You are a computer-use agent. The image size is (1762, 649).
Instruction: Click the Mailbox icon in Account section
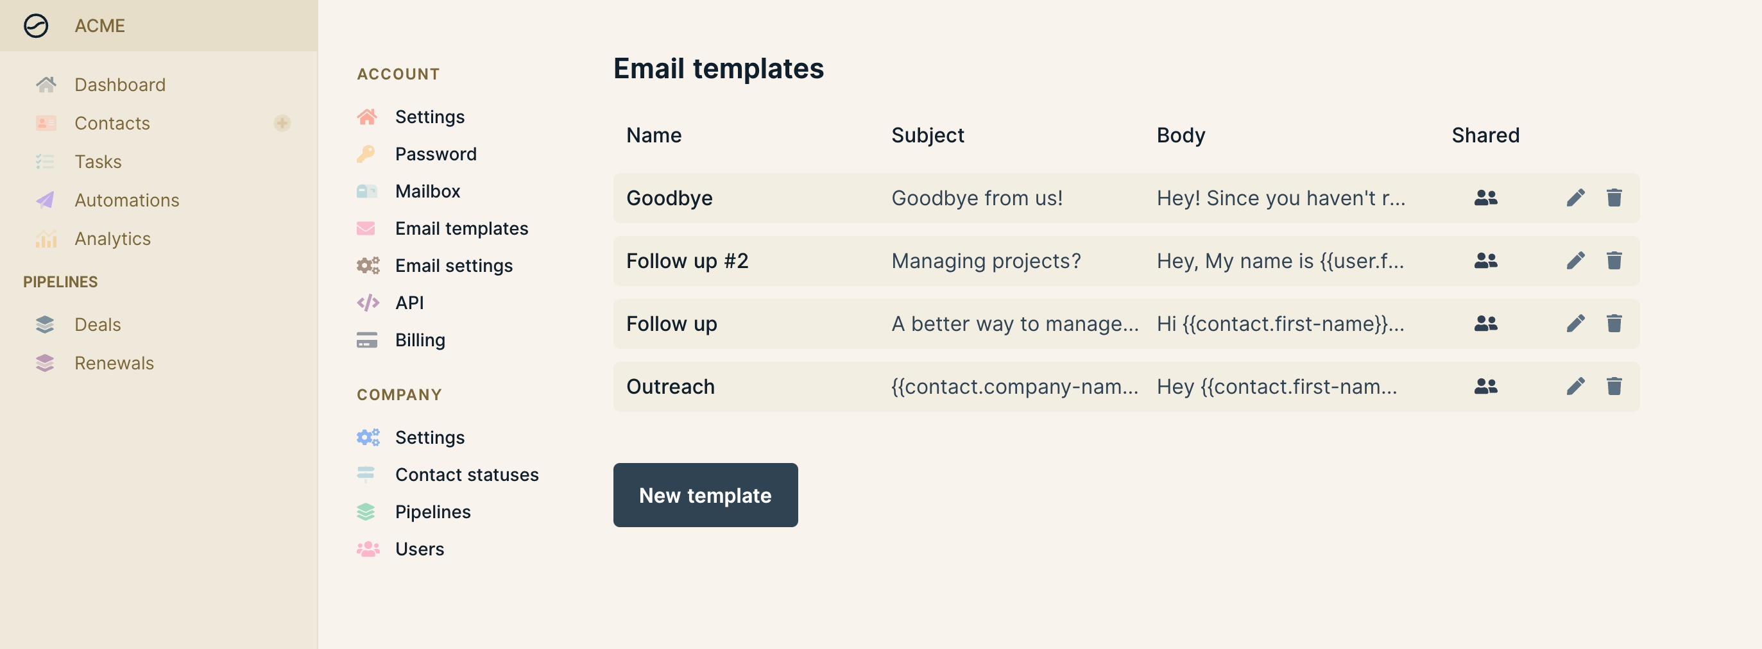point(367,191)
